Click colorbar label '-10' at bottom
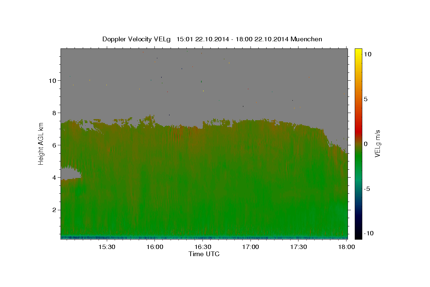Viewport: 430px width, 287px height. (369, 233)
